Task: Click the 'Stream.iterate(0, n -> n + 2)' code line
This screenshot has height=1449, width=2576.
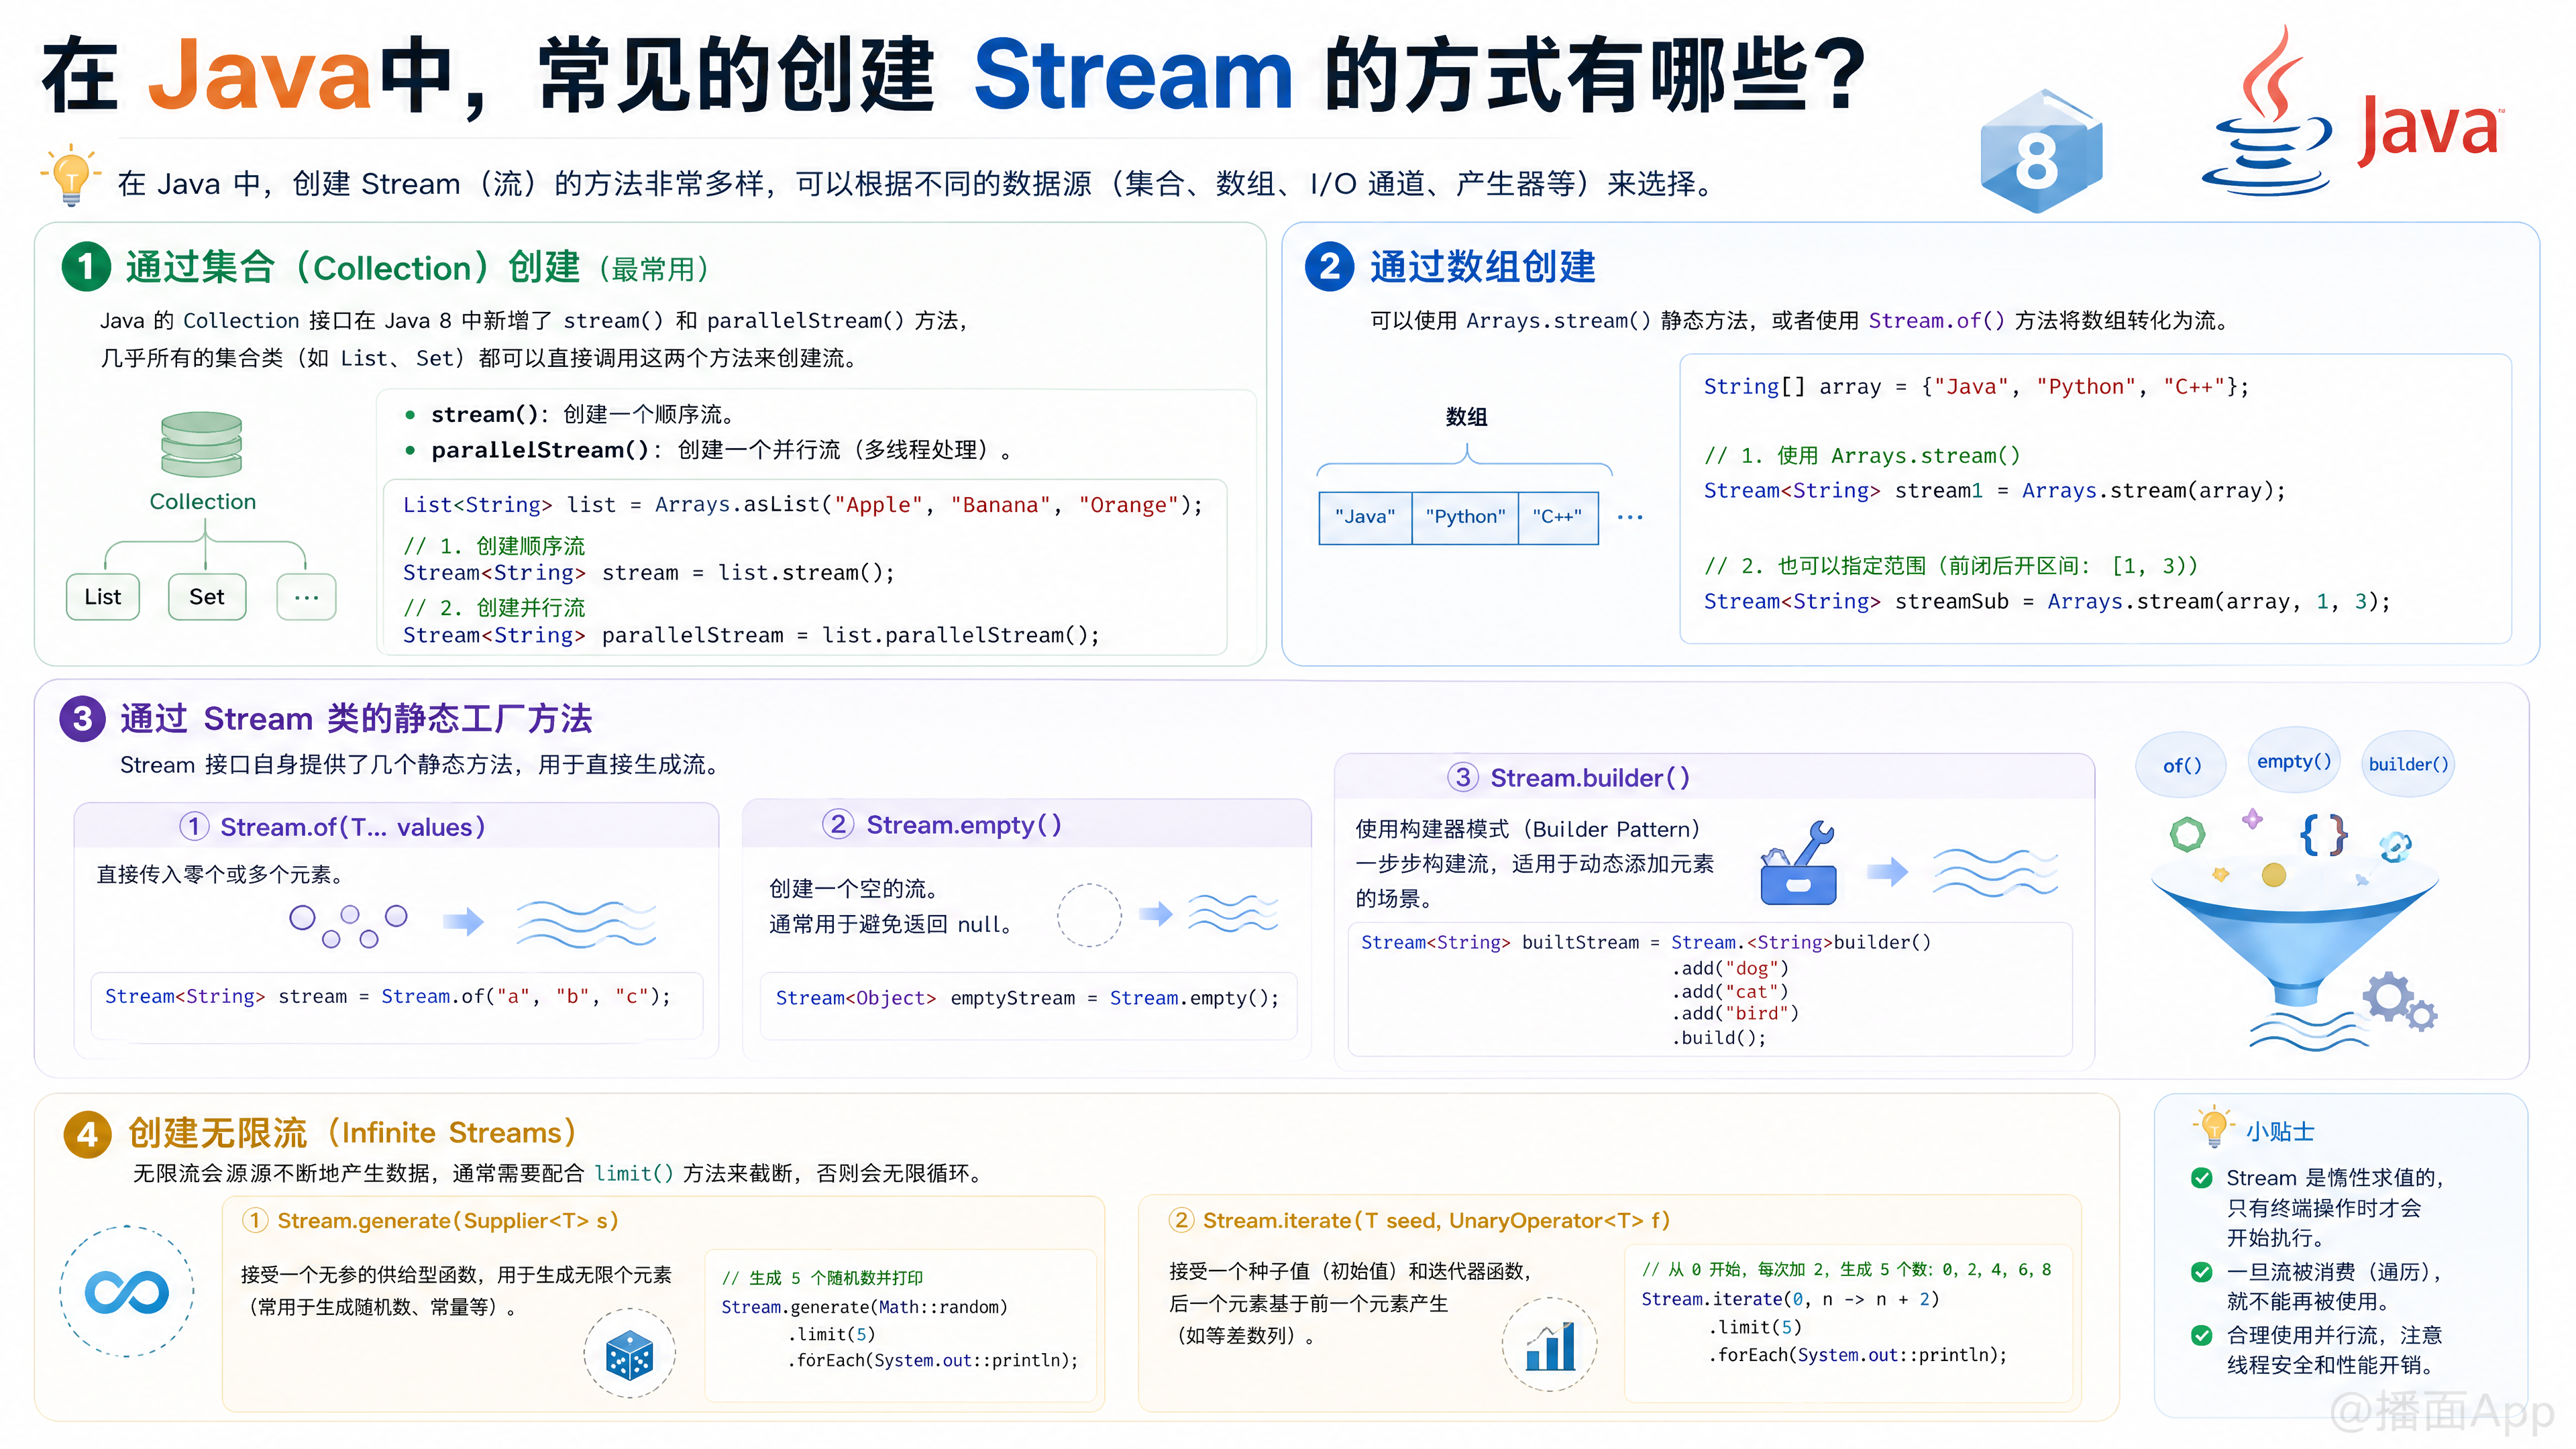Action: 1790,1299
